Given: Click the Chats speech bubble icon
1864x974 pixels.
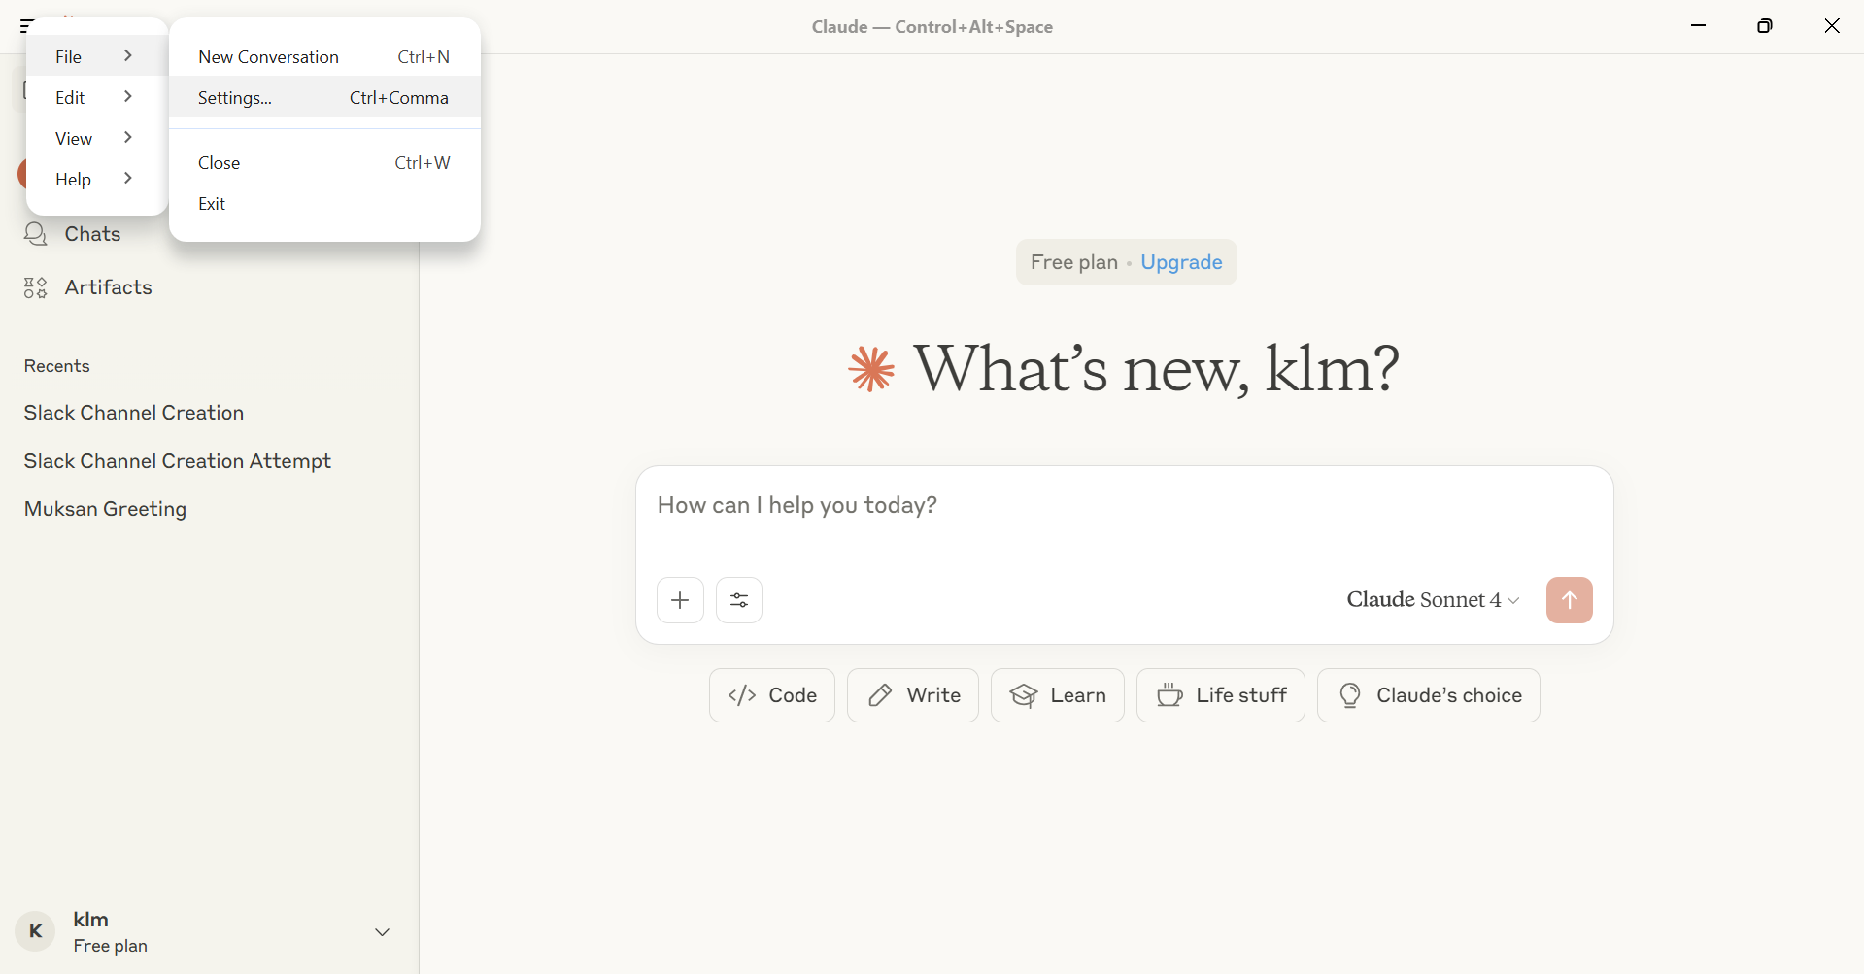Looking at the screenshot, I should (36, 234).
